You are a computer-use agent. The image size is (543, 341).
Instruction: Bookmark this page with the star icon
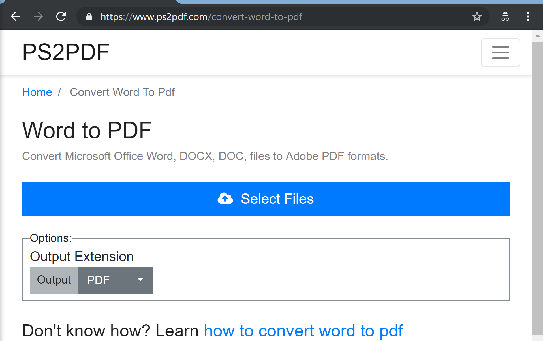(x=477, y=16)
